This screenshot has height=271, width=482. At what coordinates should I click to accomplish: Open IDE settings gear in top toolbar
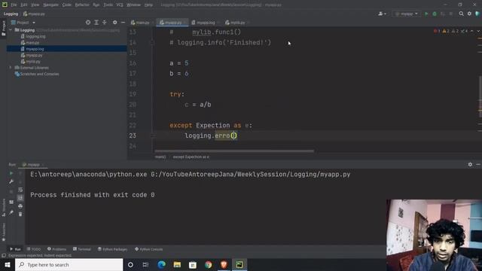(469, 14)
